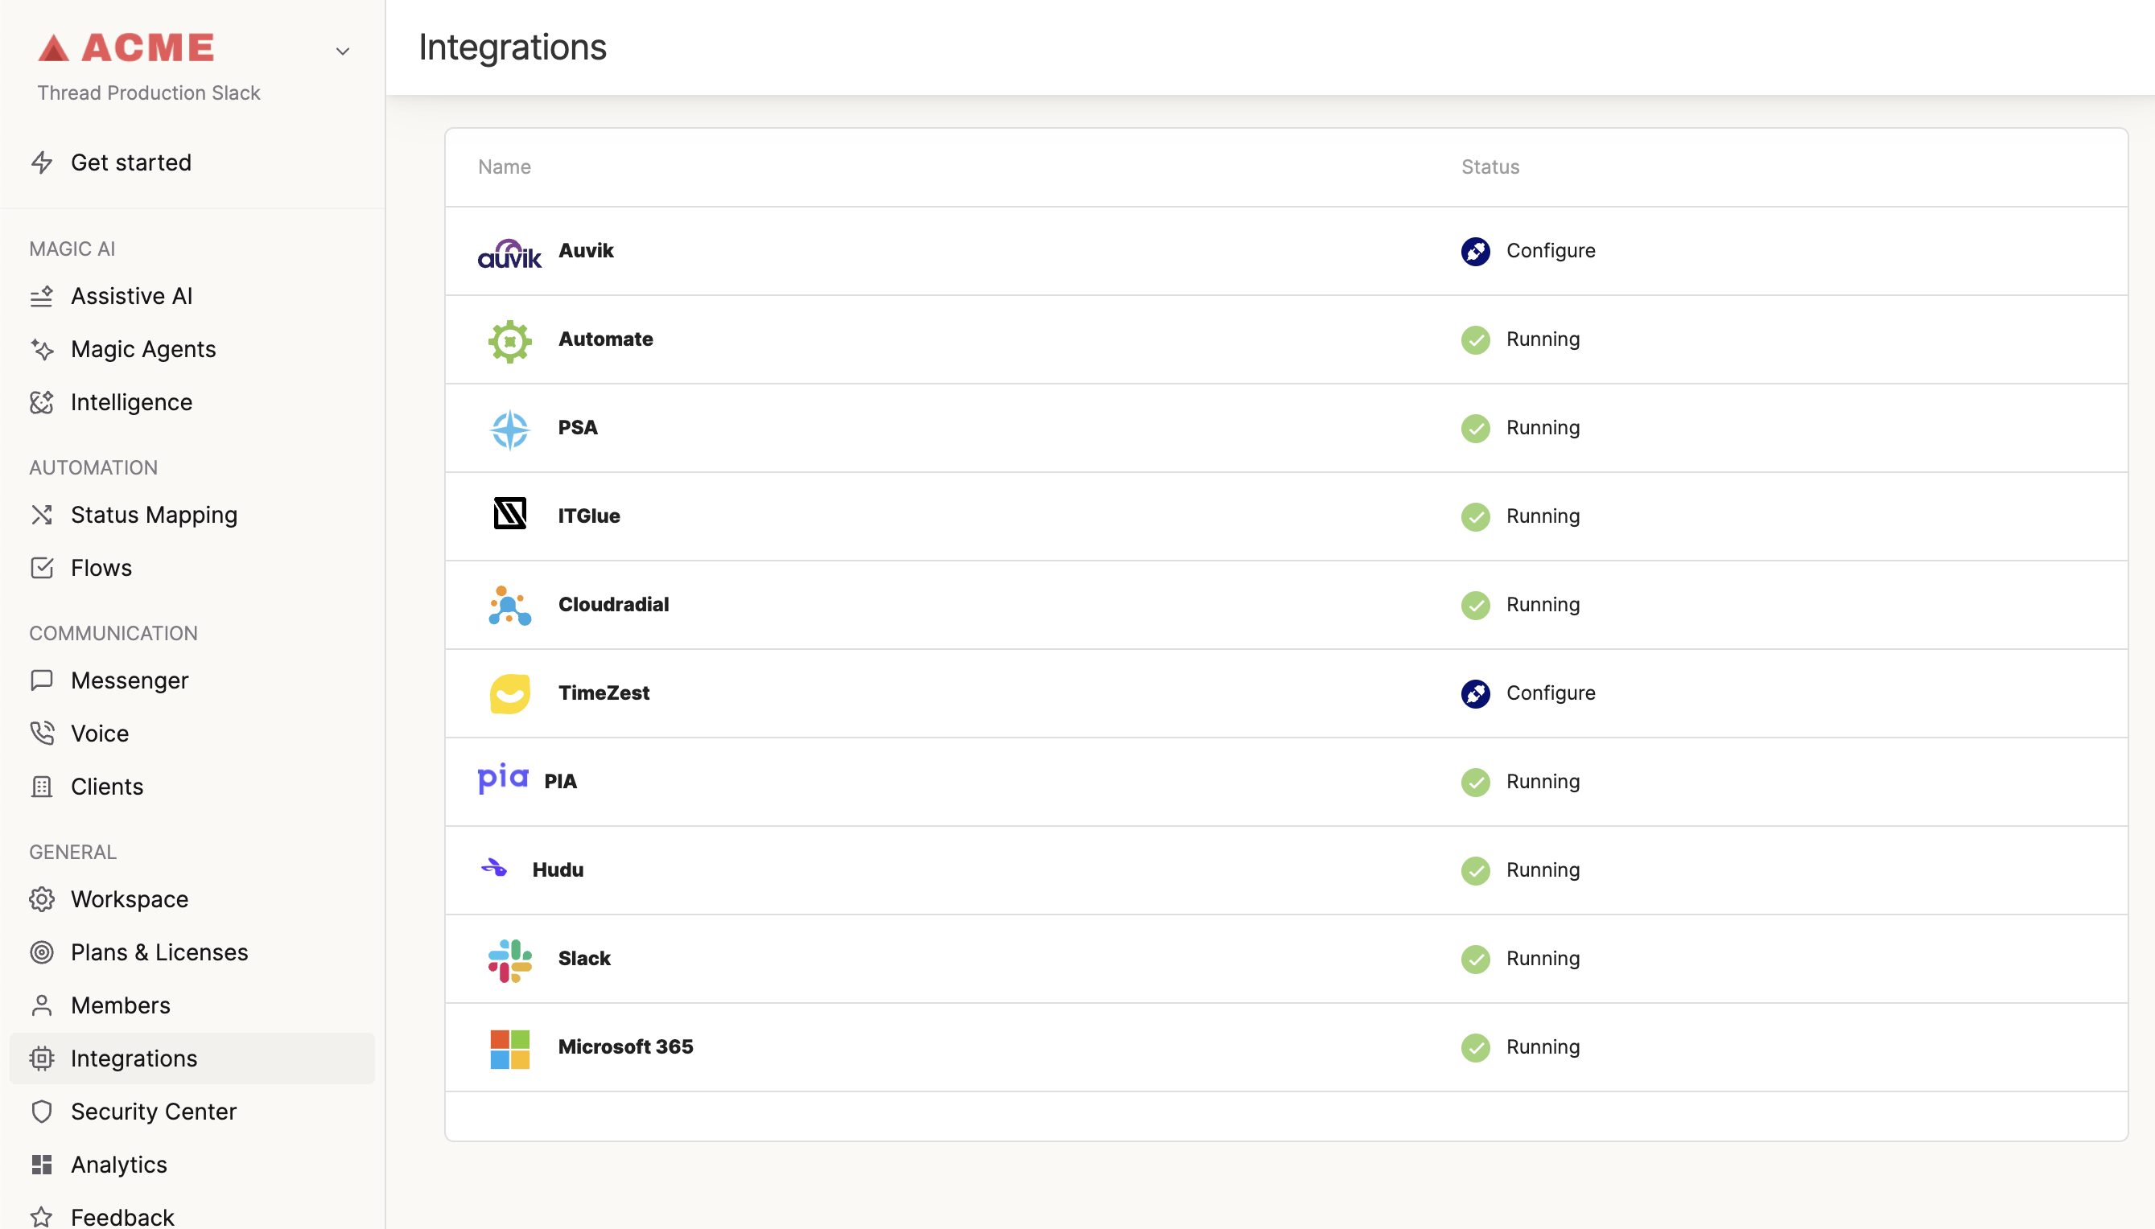Viewport: 2155px width, 1229px height.
Task: Go to Members page
Action: [x=121, y=1005]
